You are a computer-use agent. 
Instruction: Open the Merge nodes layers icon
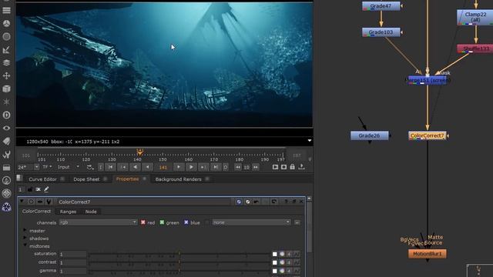(6, 63)
